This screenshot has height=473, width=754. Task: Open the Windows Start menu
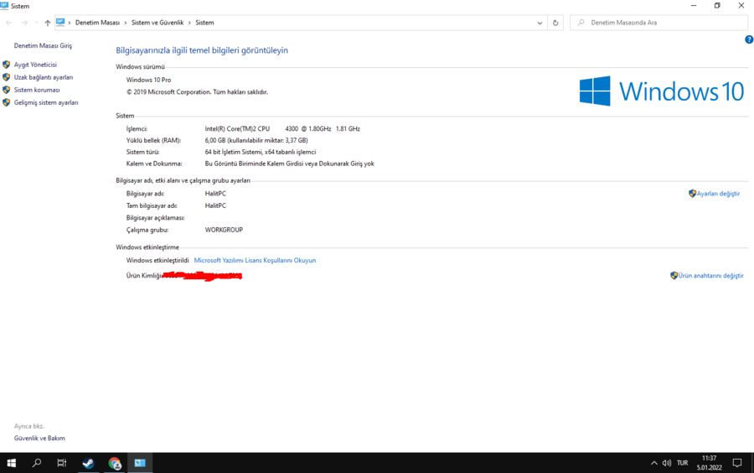(12, 463)
